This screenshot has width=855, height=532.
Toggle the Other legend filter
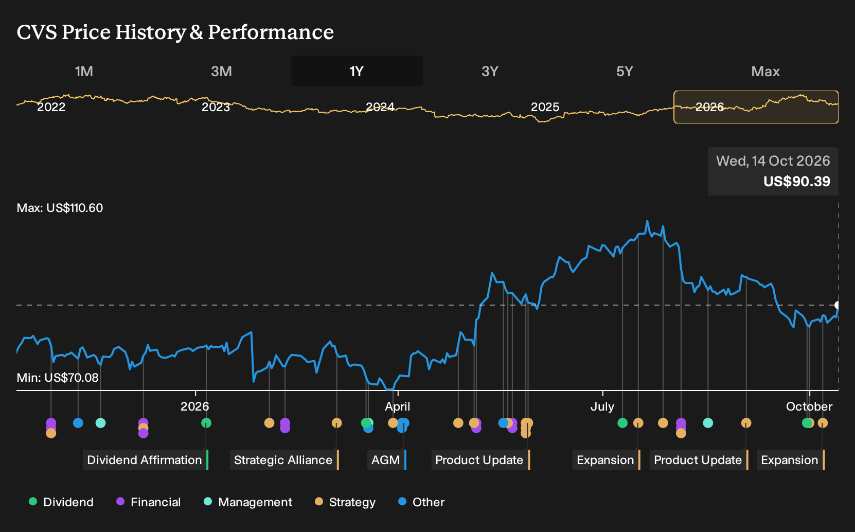pos(421,502)
